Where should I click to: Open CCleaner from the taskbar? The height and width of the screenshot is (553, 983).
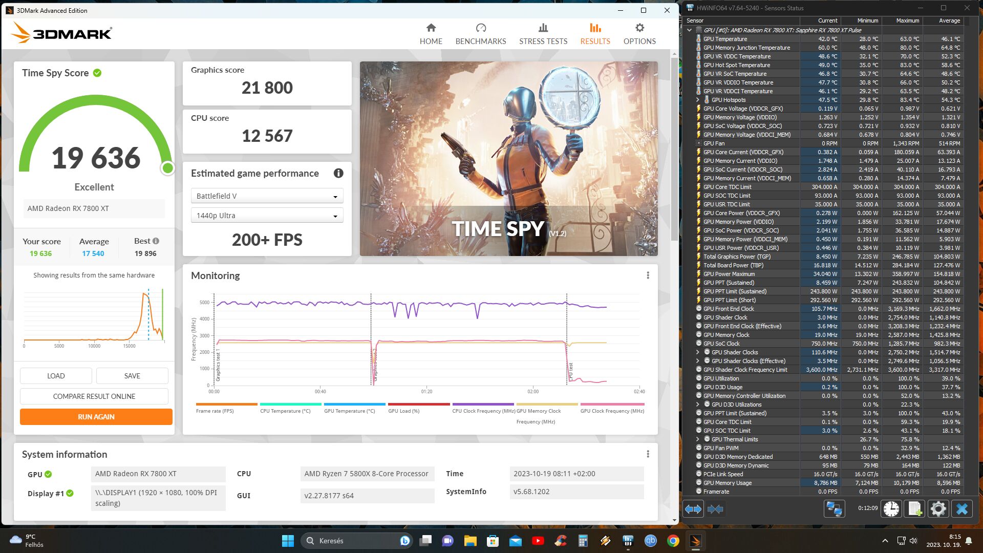pyautogui.click(x=560, y=541)
